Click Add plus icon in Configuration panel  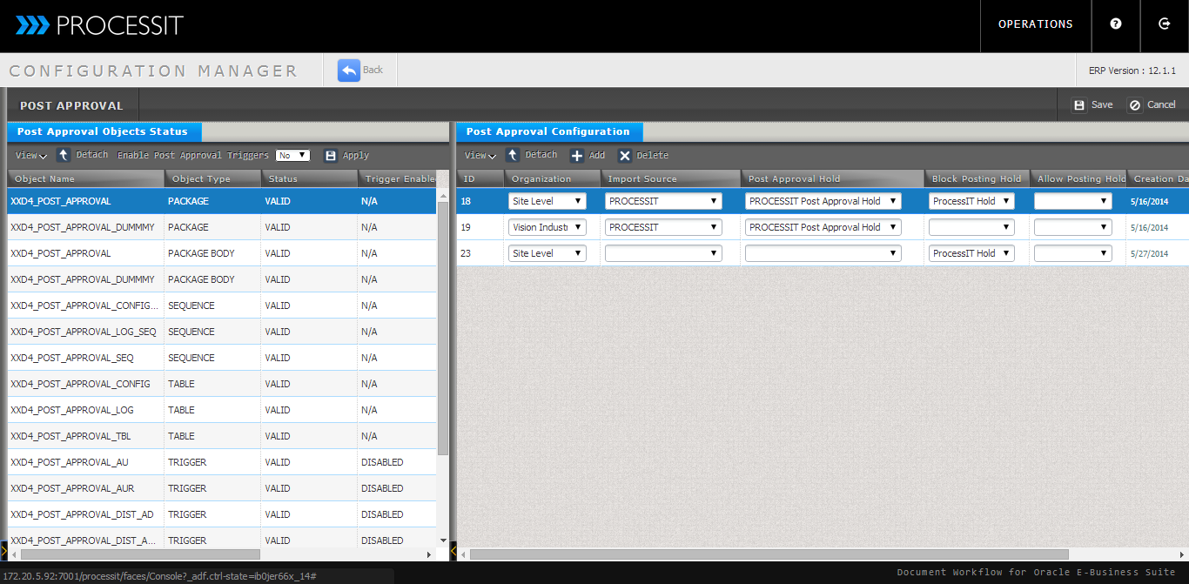click(577, 156)
